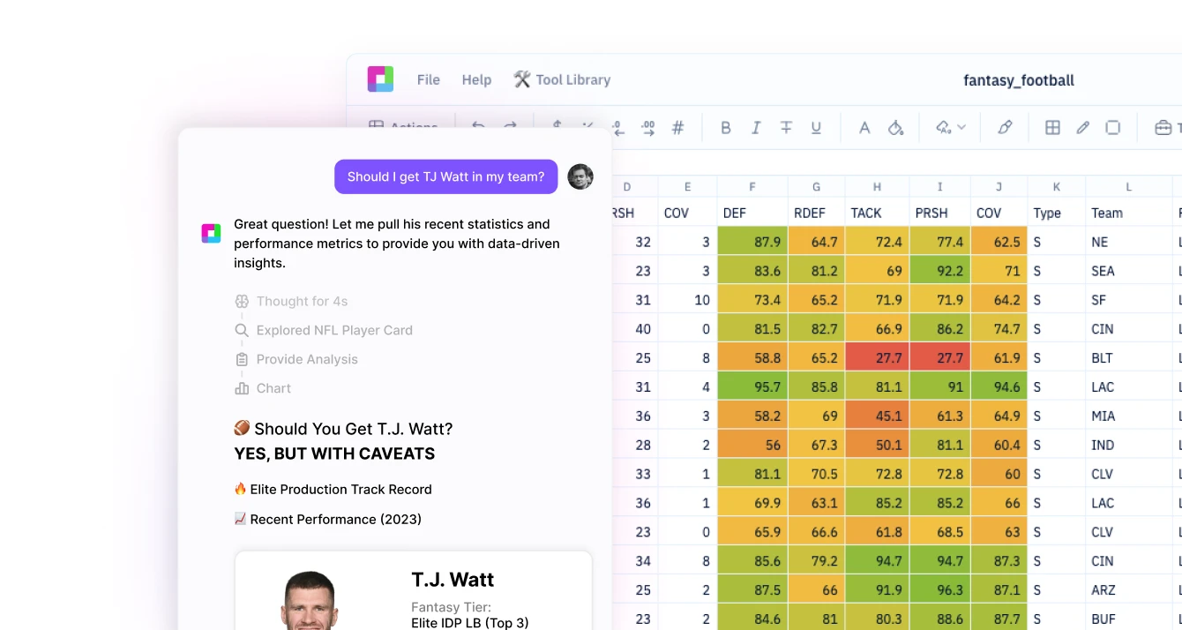The image size is (1182, 630).
Task: Click the user avatar in the chat
Action: (580, 176)
